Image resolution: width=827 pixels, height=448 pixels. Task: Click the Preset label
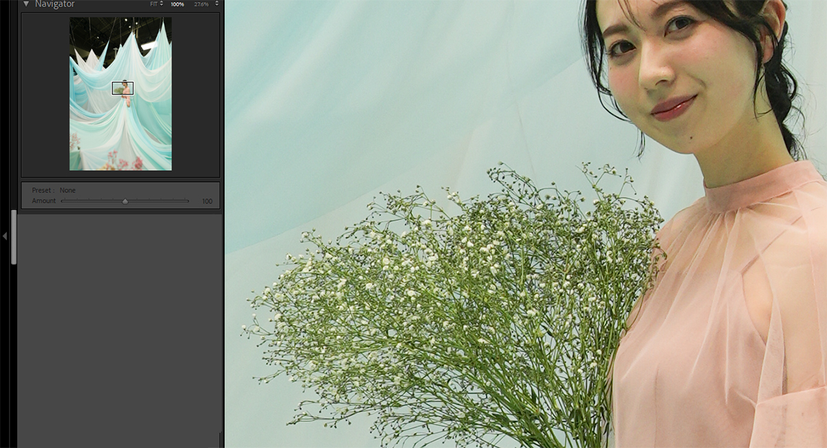tap(43, 190)
